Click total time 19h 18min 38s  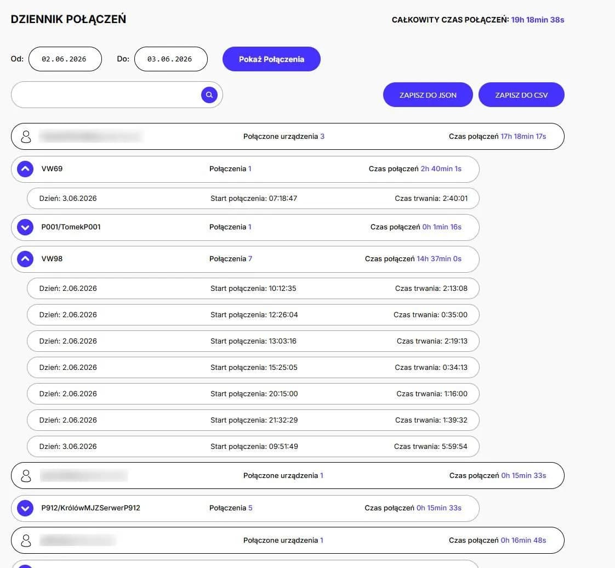[x=538, y=20]
